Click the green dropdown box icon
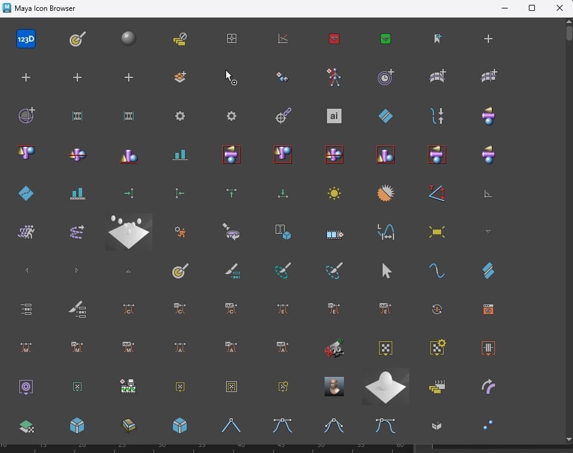This screenshot has height=453, width=573. click(386, 39)
